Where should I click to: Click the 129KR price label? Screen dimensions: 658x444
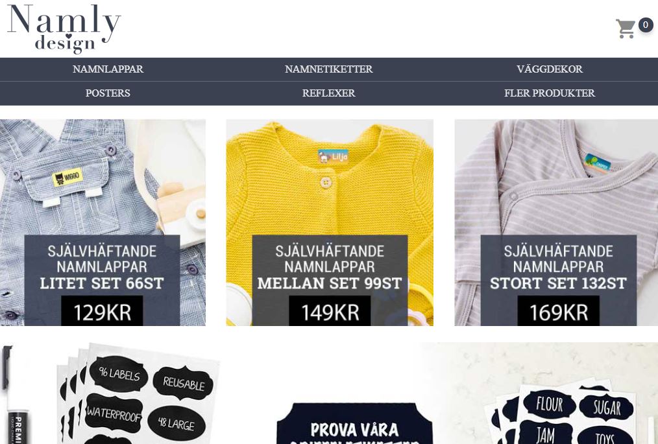[x=103, y=312]
